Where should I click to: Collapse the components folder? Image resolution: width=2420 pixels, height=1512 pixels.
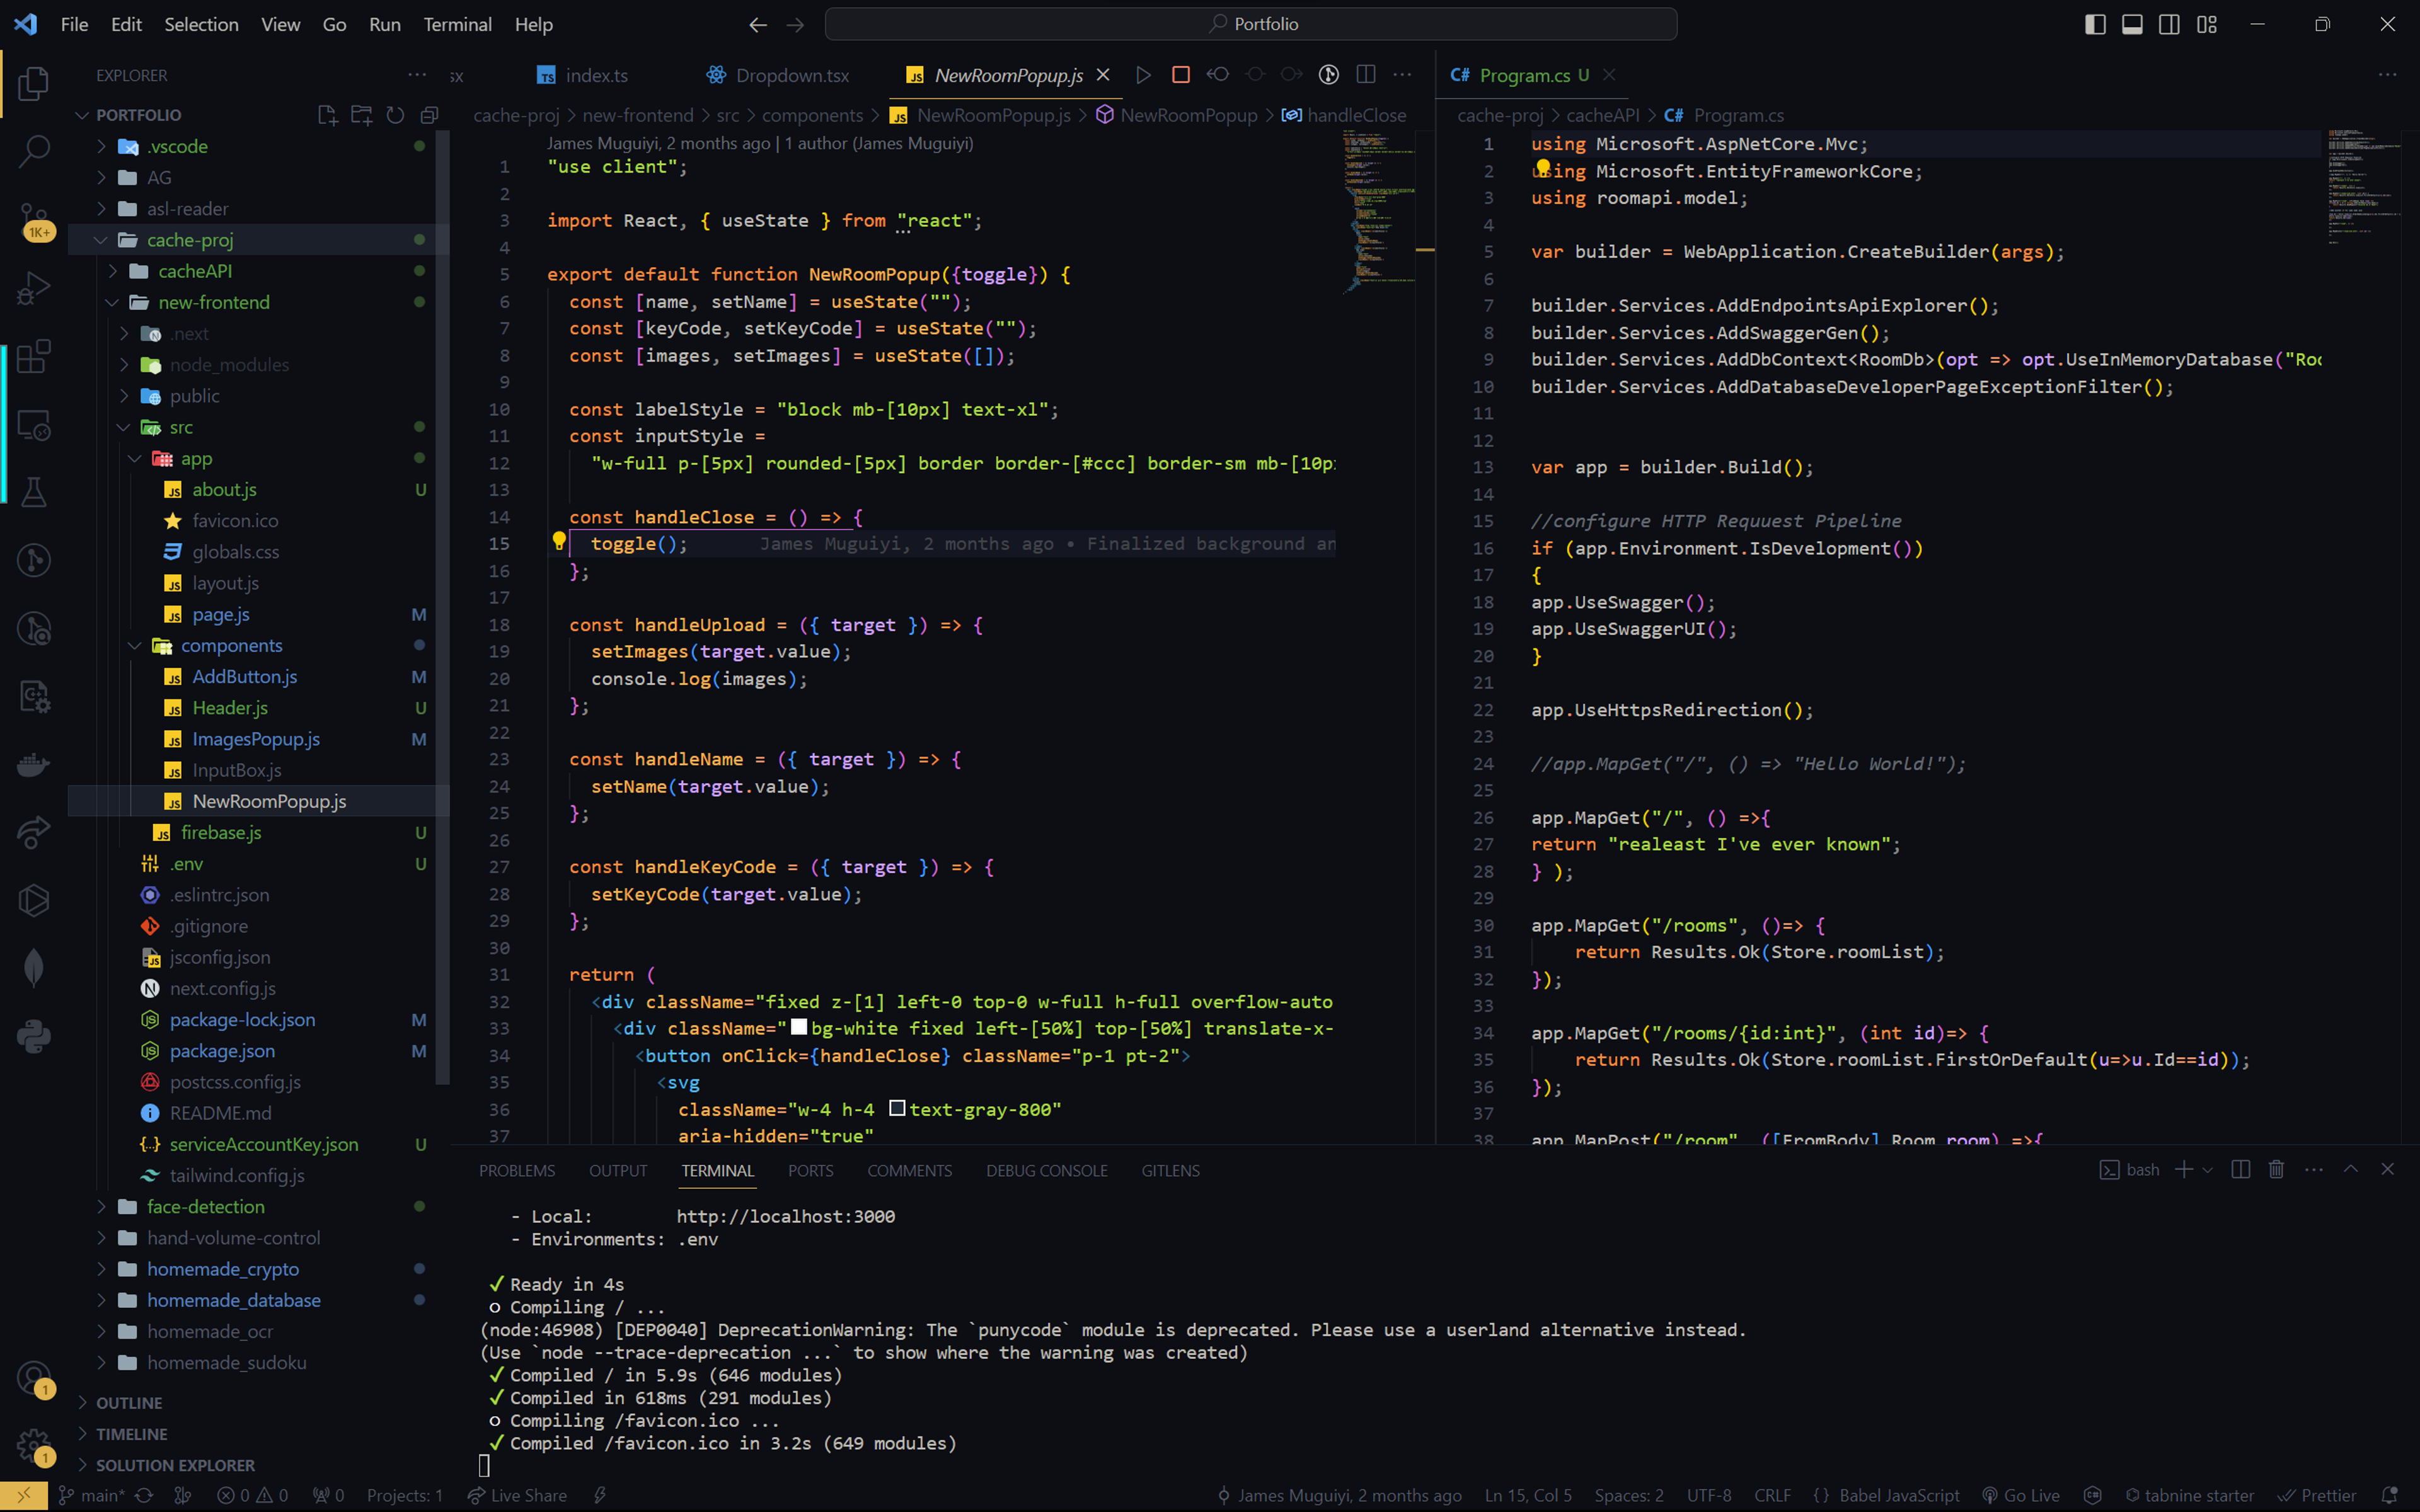[258, 646]
